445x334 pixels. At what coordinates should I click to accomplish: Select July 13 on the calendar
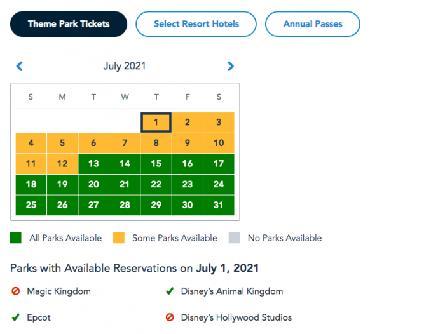point(93,164)
